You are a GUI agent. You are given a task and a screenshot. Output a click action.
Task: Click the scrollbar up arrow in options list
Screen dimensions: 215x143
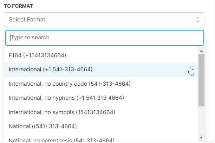[x=201, y=51]
